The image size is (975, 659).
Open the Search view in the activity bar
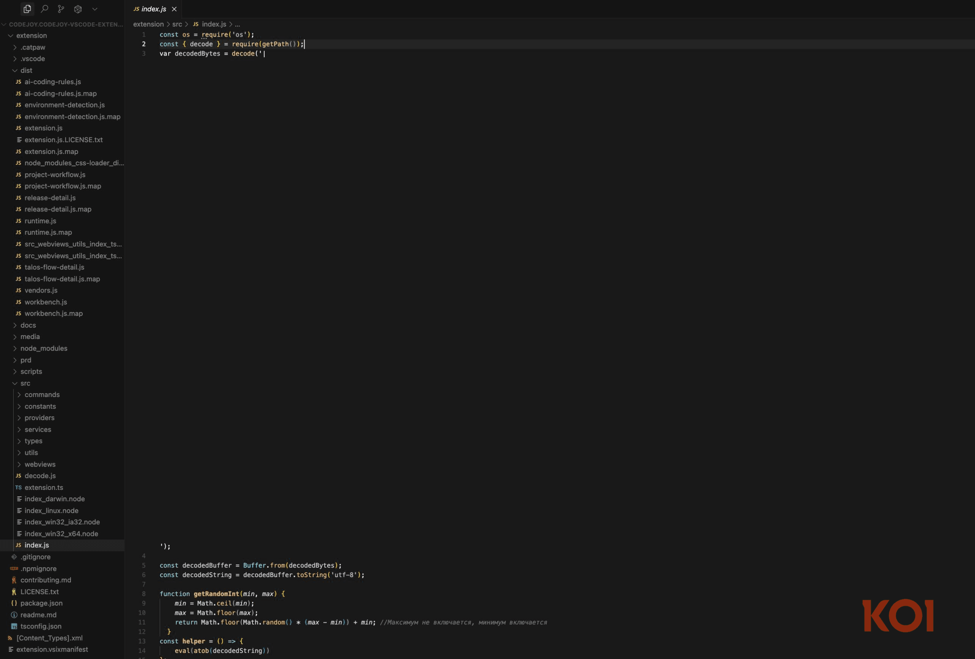click(44, 9)
